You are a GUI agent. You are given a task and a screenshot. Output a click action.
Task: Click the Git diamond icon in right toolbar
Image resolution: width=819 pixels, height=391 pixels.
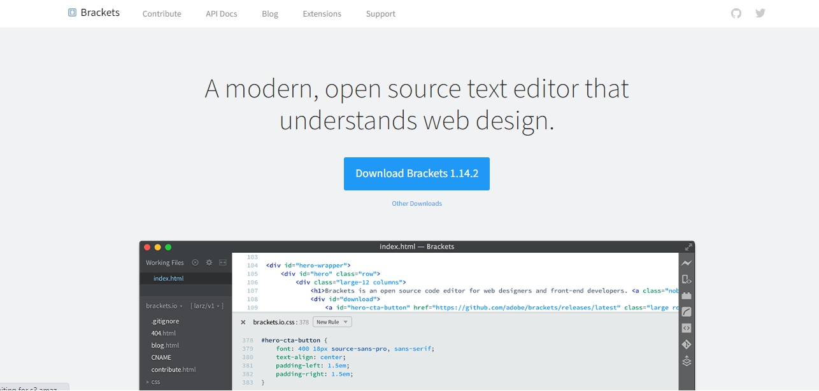[687, 345]
